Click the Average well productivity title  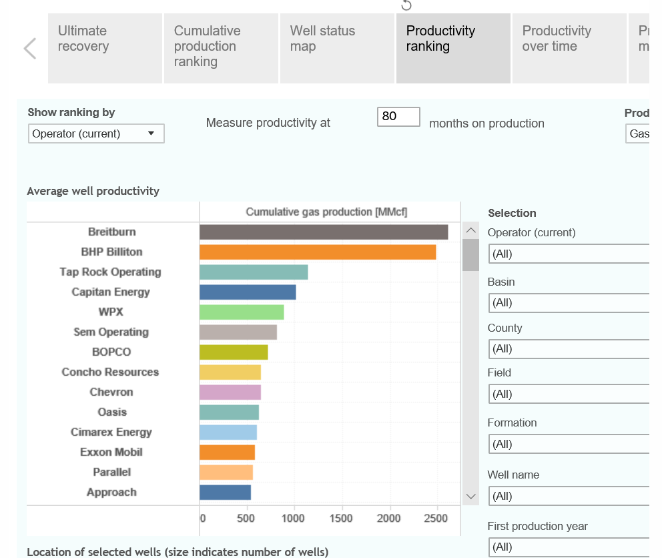pyautogui.click(x=93, y=192)
